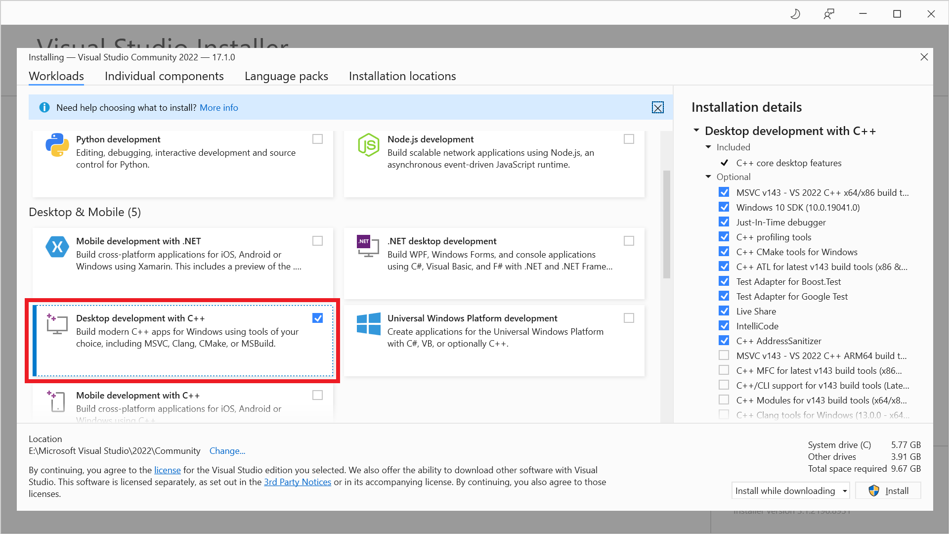Uncheck C++ ATL for latest v143 build tools
Image resolution: width=949 pixels, height=534 pixels.
coord(724,267)
